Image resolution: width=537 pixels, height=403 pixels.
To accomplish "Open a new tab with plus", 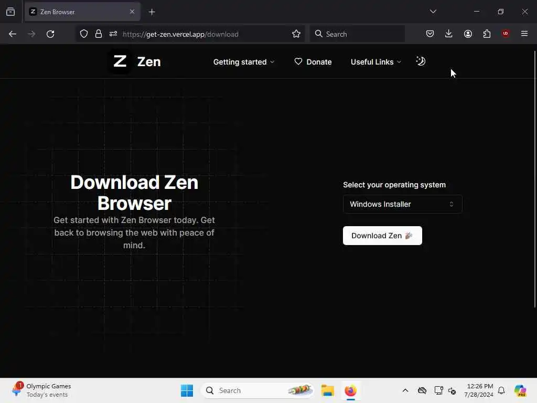I will pos(152,12).
